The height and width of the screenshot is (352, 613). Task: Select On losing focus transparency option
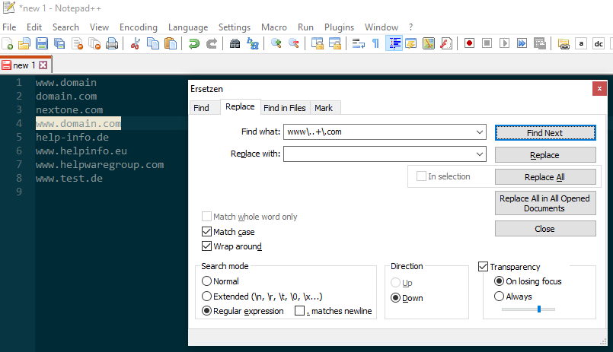coord(499,281)
